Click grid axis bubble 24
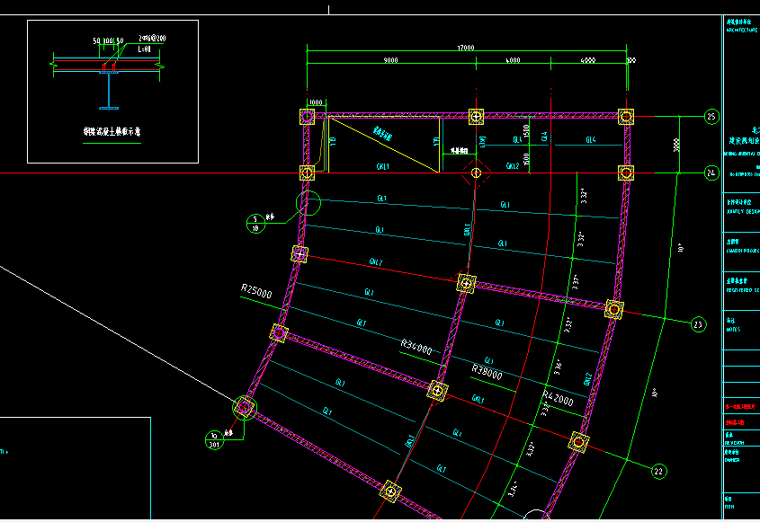This screenshot has height=522, width=760. click(711, 173)
